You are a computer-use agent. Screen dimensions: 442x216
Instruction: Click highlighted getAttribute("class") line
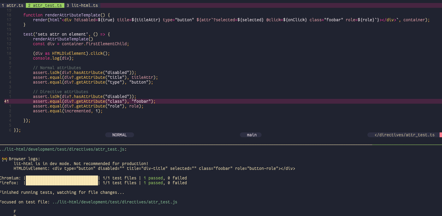(x=94, y=101)
